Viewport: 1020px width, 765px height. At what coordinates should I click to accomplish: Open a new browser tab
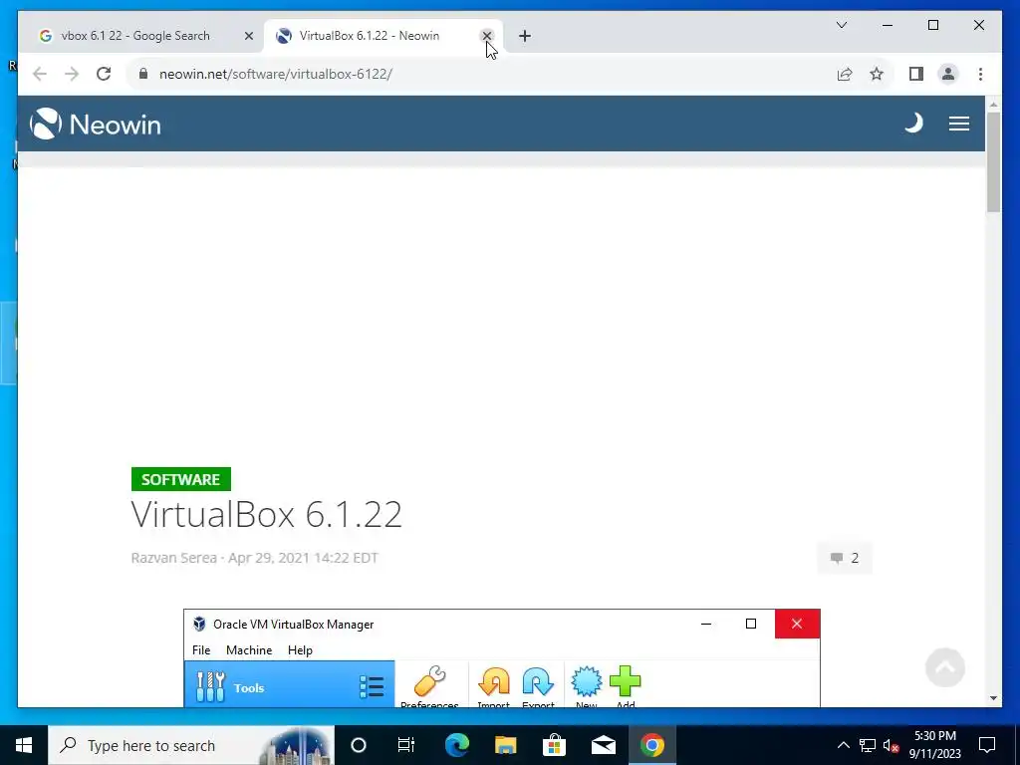(525, 36)
